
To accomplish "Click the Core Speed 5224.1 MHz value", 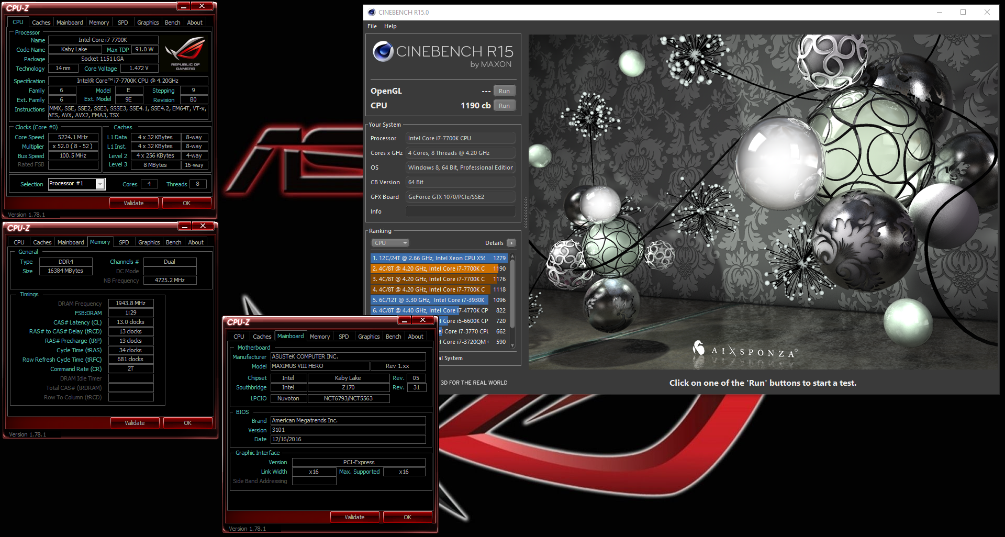I will 73,137.
